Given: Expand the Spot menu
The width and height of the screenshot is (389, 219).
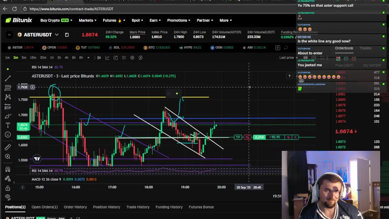Looking at the screenshot, I should click(x=137, y=20).
